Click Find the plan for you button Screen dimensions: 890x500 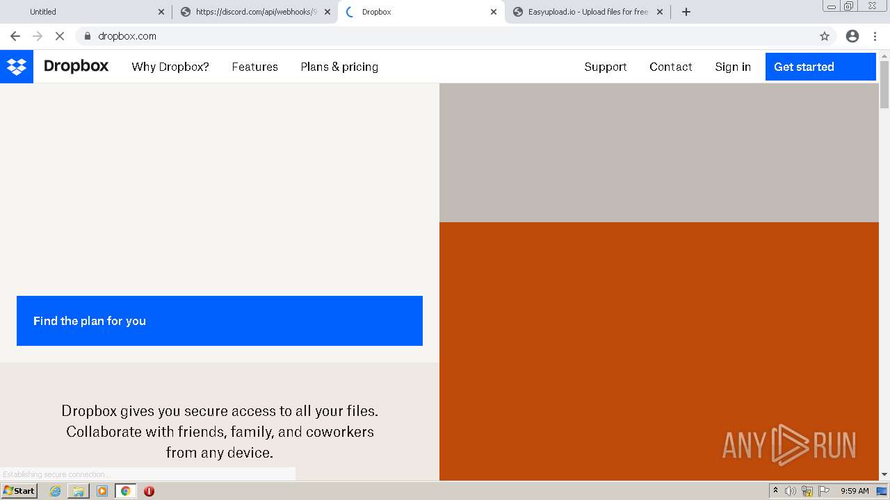click(x=220, y=321)
